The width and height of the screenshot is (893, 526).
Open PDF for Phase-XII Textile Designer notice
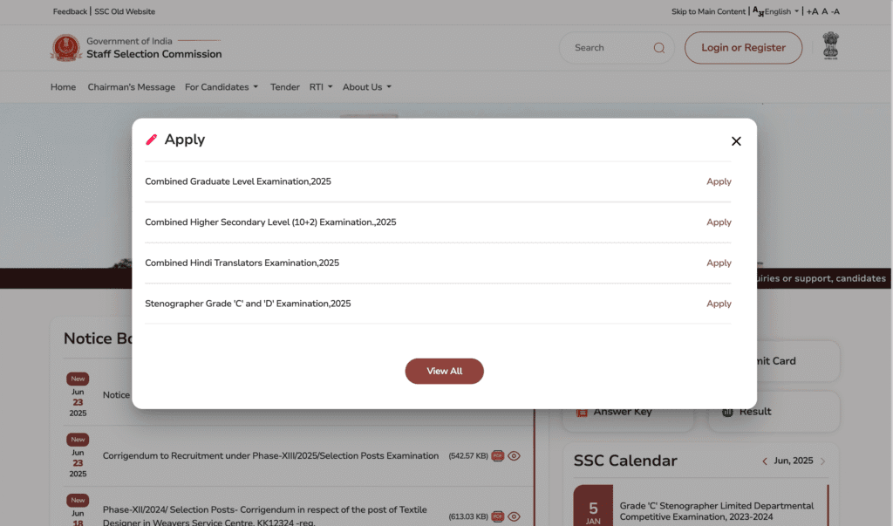[x=498, y=516]
